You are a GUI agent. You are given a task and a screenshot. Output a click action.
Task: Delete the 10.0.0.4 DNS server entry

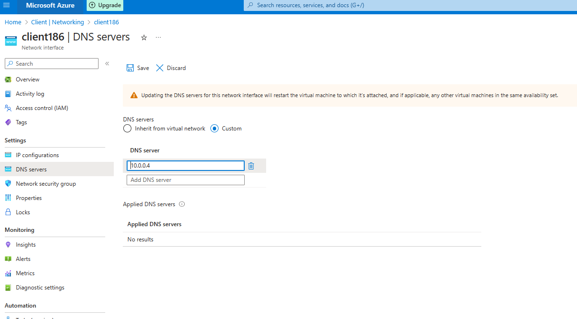click(x=251, y=166)
